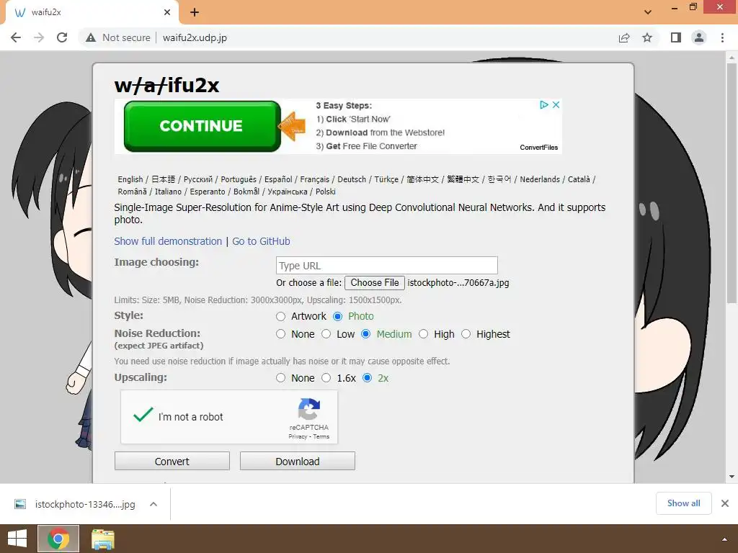
Task: Open the Show full demonstration link
Action: (x=168, y=241)
